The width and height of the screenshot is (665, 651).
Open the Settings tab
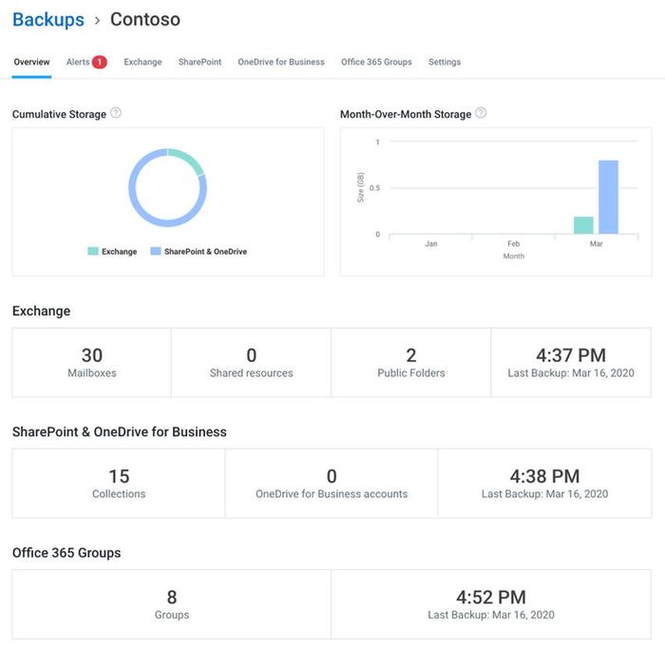(445, 62)
